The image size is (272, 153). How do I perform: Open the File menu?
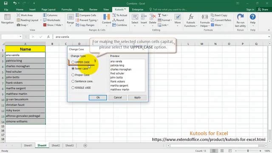[x=6, y=9]
